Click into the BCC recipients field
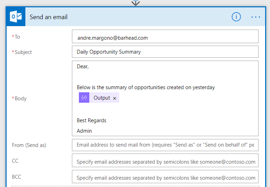The width and height of the screenshot is (270, 187). tap(165, 178)
